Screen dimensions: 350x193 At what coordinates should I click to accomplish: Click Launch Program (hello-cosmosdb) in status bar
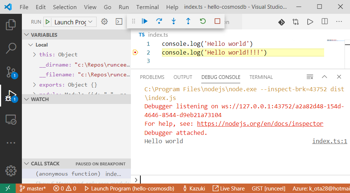point(129,189)
